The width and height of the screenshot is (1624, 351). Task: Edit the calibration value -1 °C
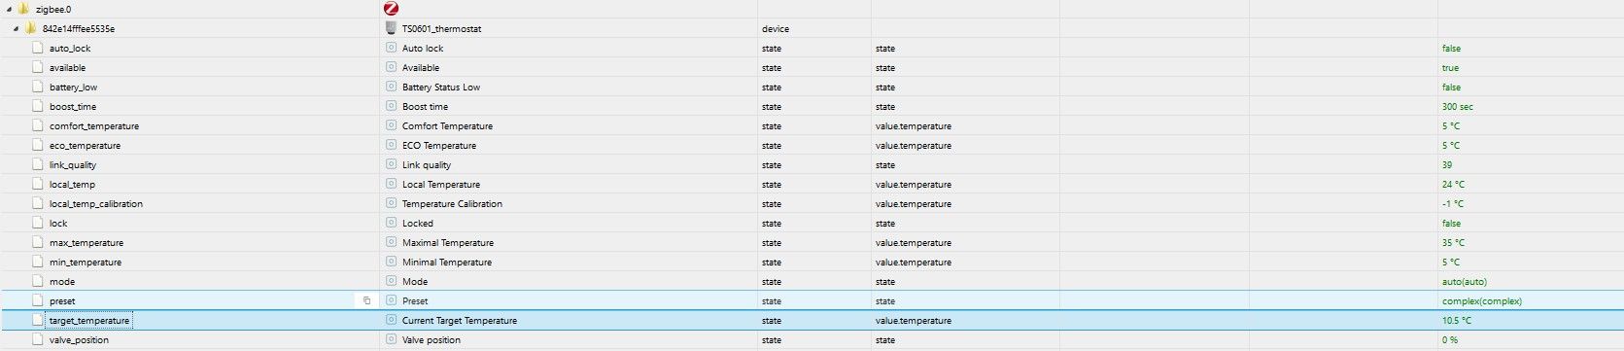tap(1452, 204)
